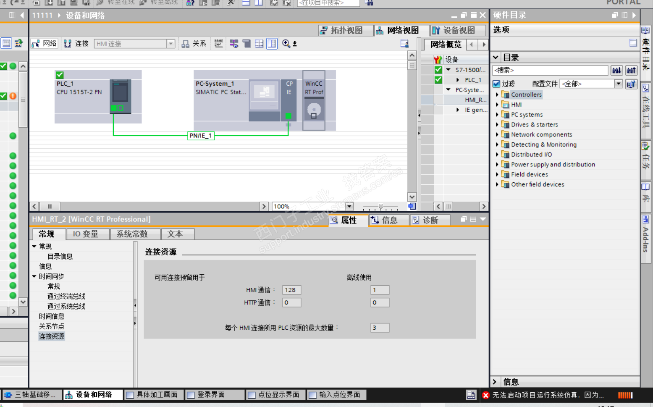Viewport: 653px width, 407px height.
Task: Click the network highlight icon with eye
Action: click(234, 43)
